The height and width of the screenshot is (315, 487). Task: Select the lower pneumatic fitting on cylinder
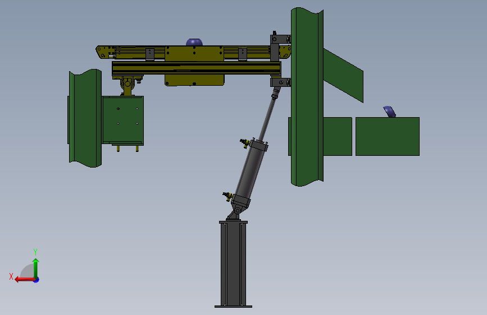(227, 196)
